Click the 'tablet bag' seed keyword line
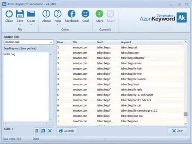The width and height of the screenshot is (192, 144). click(9, 54)
